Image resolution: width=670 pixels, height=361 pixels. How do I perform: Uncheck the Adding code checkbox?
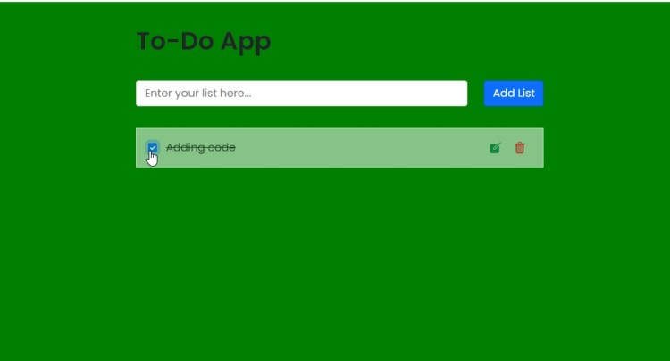tap(153, 147)
